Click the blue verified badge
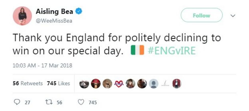249x111 pixels. point(79,11)
